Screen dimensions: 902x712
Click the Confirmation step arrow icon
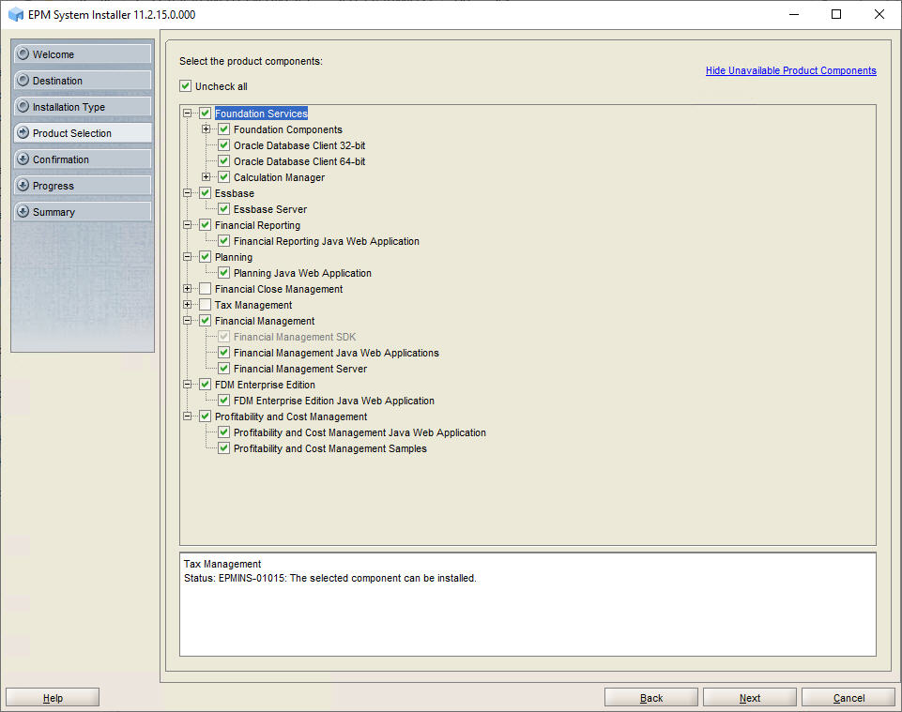point(23,159)
